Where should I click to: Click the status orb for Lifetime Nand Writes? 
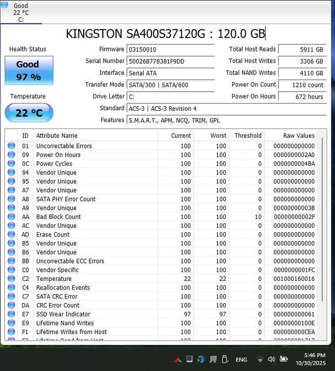pyautogui.click(x=11, y=323)
